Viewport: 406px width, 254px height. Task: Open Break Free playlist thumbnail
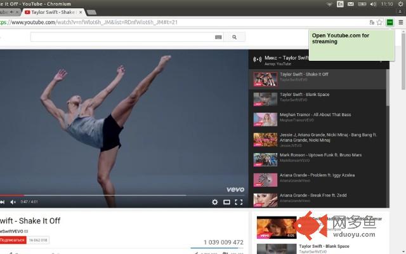click(265, 200)
